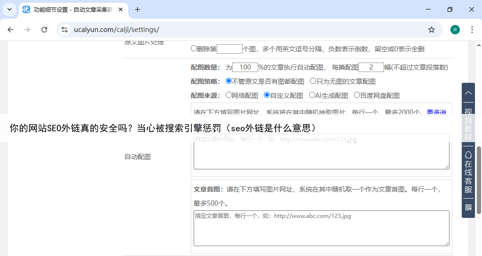
Task: View site information icon in address bar
Action: (65, 30)
